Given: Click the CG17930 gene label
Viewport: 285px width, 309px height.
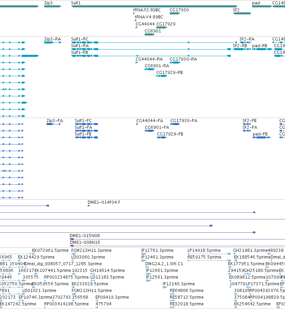Looking at the screenshot, I should click(x=179, y=10).
